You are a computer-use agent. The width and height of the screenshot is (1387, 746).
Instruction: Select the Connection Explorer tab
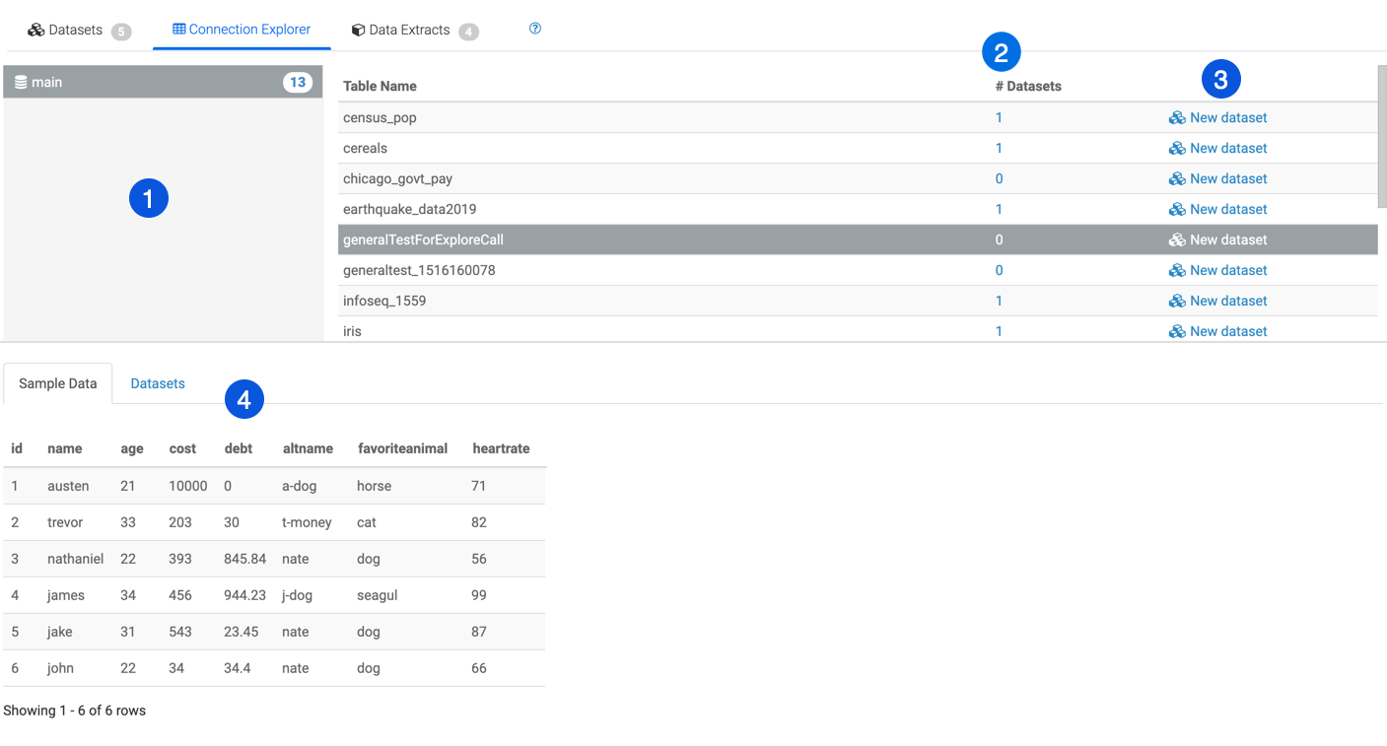242,30
